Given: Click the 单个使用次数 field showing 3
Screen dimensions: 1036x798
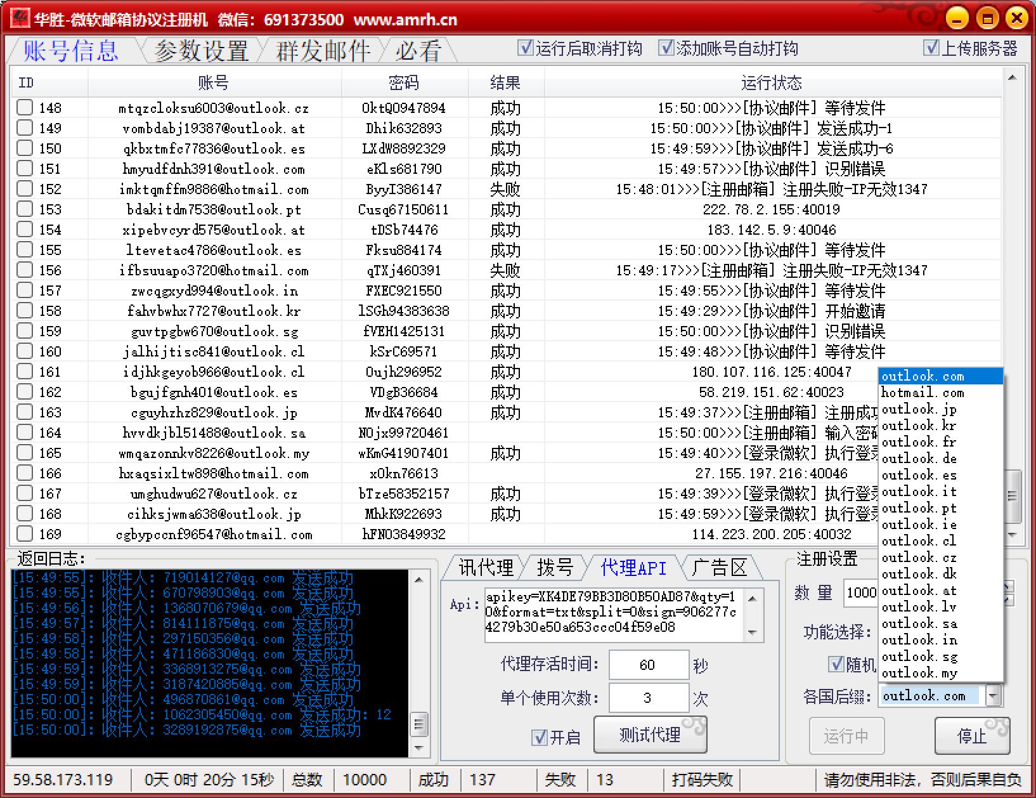Looking at the screenshot, I should point(648,698).
